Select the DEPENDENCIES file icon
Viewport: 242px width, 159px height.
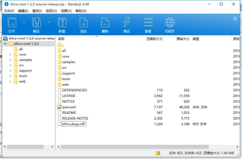60,90
